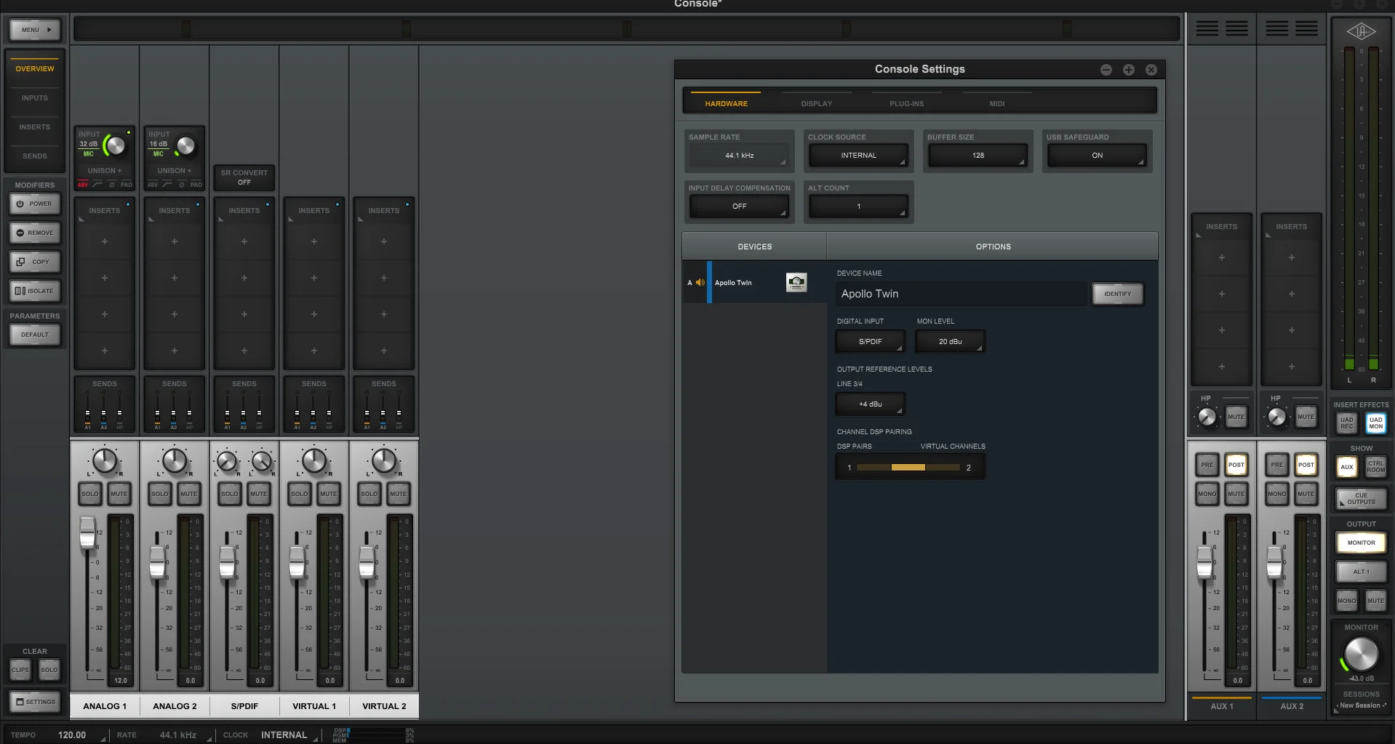
Task: Open the Digital Input S/PDIF dropdown
Action: click(871, 341)
